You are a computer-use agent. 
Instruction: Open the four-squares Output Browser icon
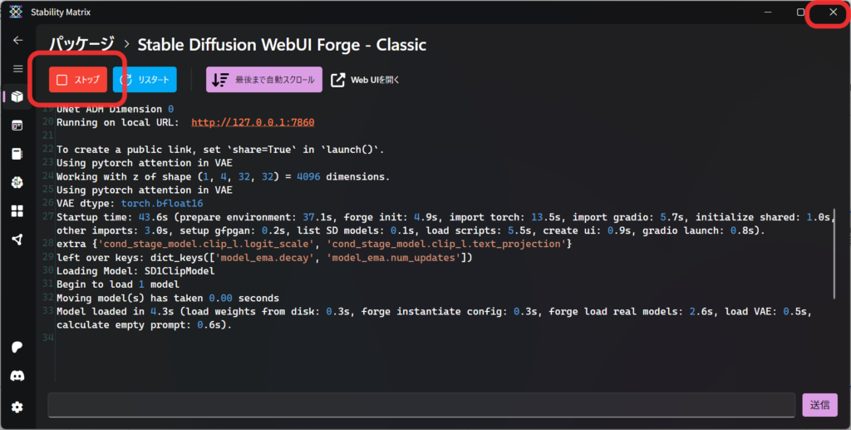[x=17, y=211]
